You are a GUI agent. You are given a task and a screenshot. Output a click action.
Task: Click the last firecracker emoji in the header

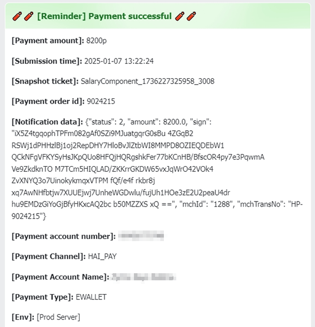[x=191, y=16]
